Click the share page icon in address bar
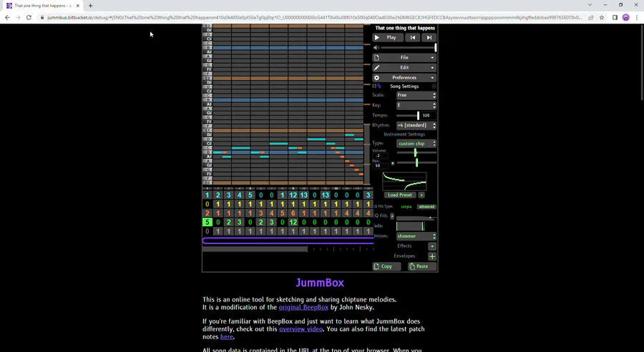The image size is (644, 352). click(x=590, y=18)
